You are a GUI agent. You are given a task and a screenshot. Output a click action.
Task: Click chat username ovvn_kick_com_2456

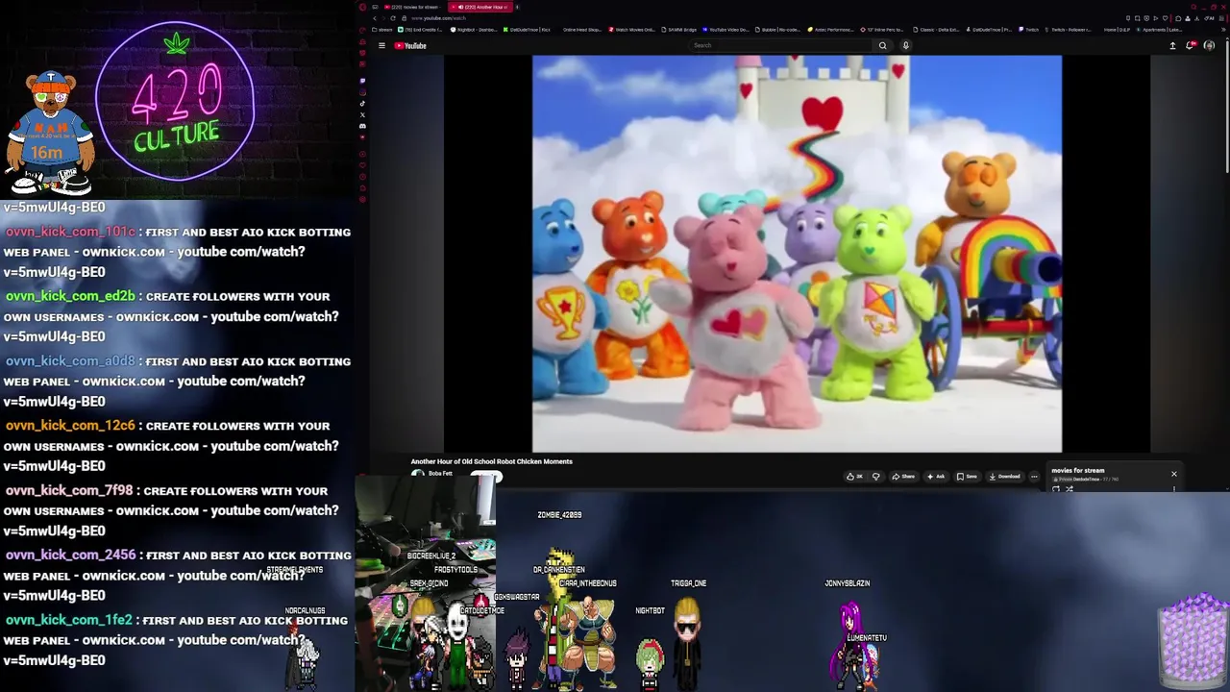click(x=70, y=556)
